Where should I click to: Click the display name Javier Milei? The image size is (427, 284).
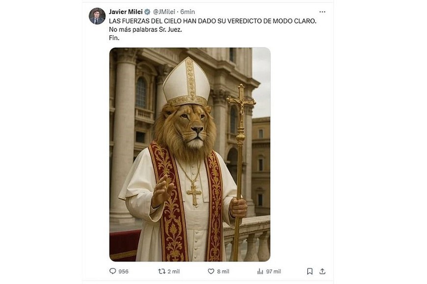[126, 12]
